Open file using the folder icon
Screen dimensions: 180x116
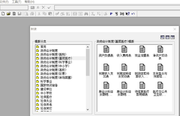[x=9, y=14]
